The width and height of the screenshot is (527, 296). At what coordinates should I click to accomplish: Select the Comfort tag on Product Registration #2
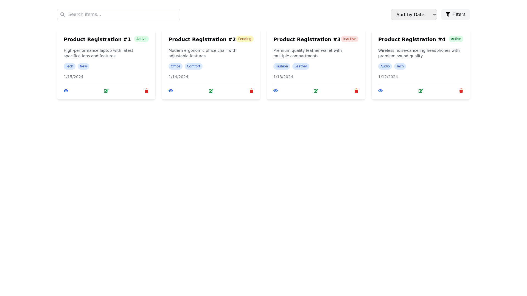click(194, 66)
